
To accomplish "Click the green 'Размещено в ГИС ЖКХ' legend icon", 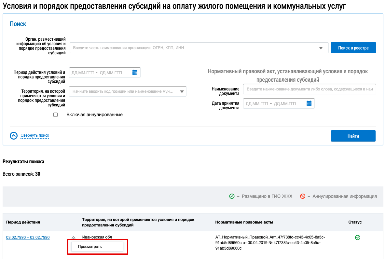I will 232,196.
